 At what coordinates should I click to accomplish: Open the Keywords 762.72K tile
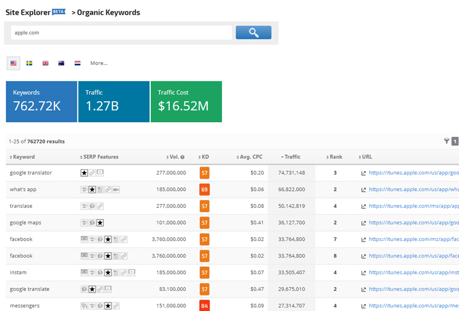[41, 102]
